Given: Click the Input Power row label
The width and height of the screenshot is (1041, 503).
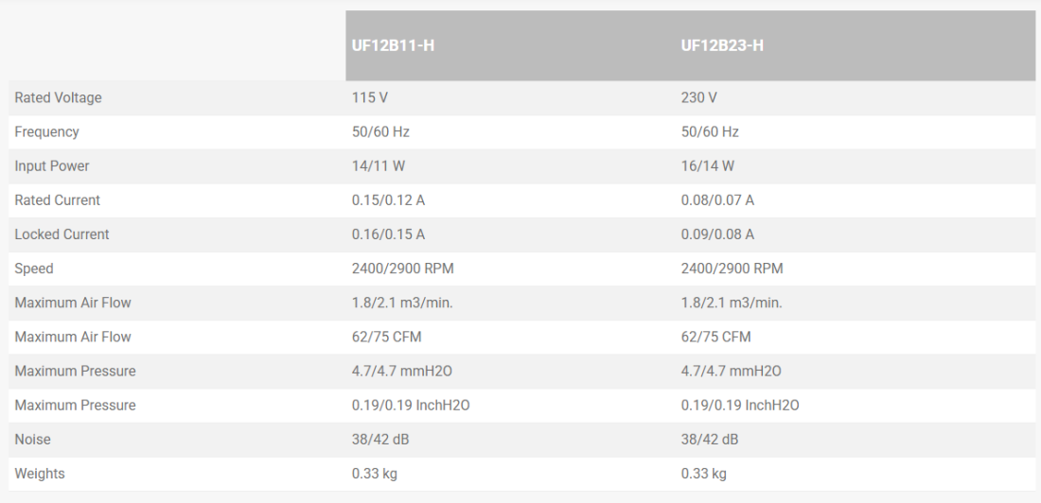Looking at the screenshot, I should [52, 166].
